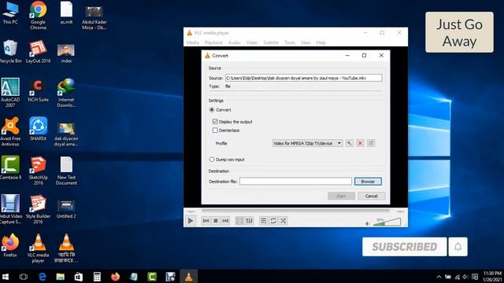Image resolution: width=504 pixels, height=283 pixels.
Task: Select the LayOut 2016 desktop shortcut
Action: pos(38,51)
